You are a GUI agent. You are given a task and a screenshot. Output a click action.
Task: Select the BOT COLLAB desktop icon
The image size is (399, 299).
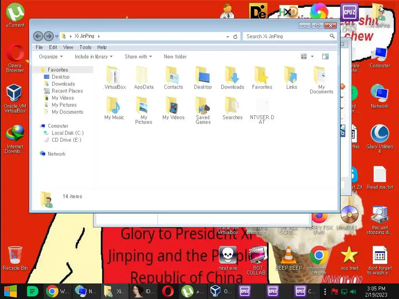point(258,260)
